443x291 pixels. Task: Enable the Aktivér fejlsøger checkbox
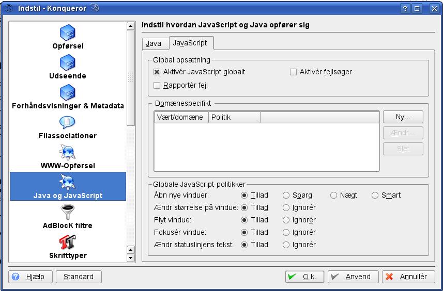pos(293,72)
